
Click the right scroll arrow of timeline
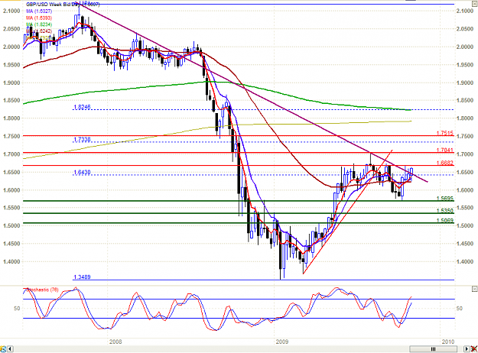click(467, 348)
